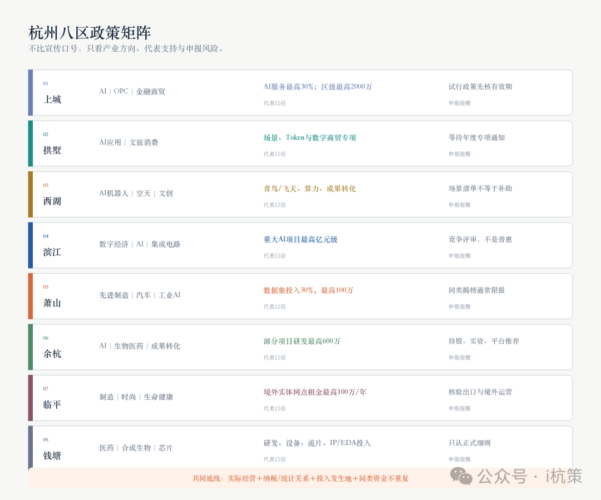Viewport: 601px width, 500px height.
Task: Click 试行政策先核有效期 reminder
Action: (480, 87)
